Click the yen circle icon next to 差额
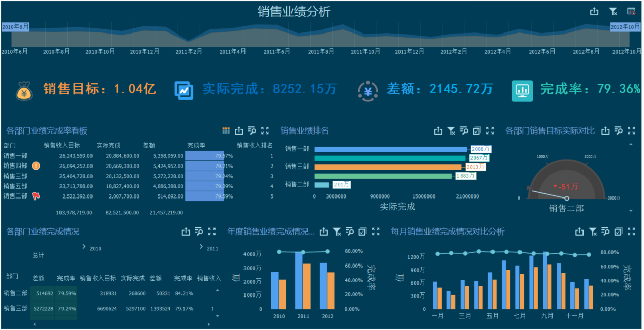 [x=367, y=90]
